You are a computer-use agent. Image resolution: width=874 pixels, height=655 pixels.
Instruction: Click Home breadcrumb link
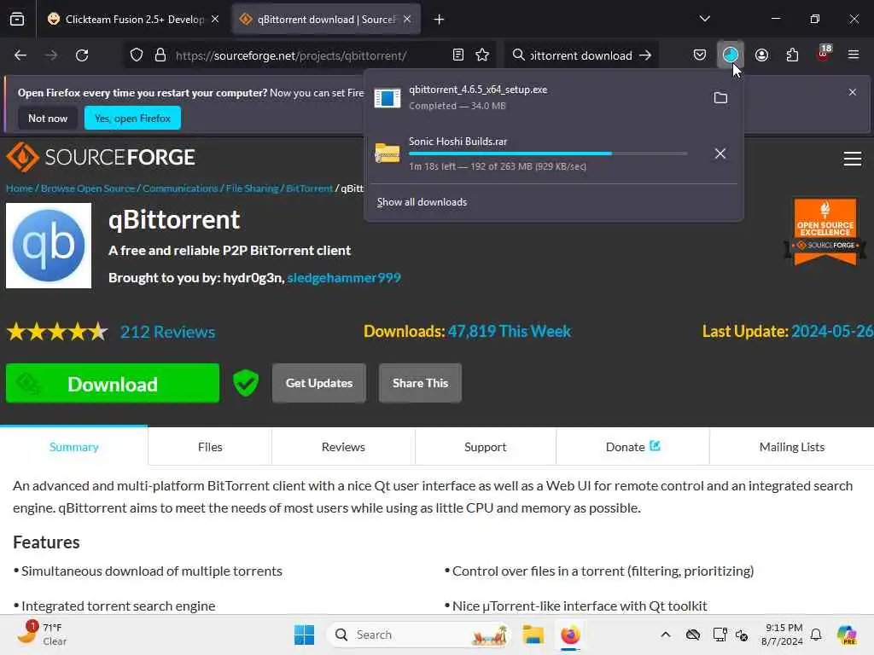(19, 188)
